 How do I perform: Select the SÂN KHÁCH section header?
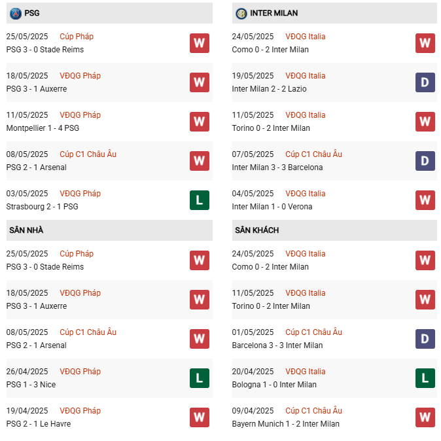coord(334,230)
